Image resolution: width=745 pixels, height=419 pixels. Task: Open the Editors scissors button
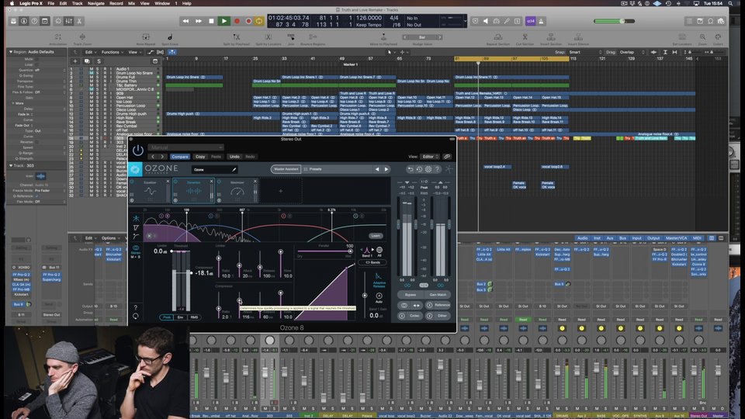coord(79,21)
